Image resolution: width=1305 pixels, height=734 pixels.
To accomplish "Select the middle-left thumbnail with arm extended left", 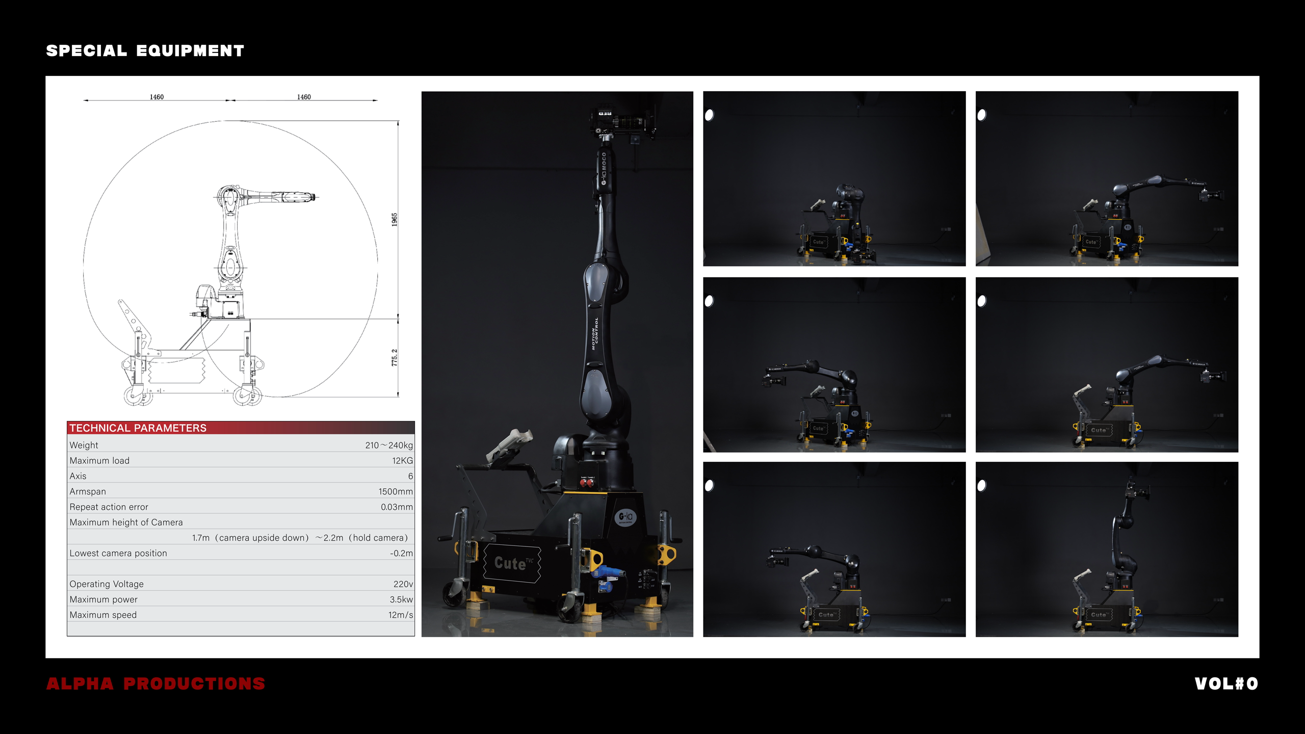I will 834,364.
